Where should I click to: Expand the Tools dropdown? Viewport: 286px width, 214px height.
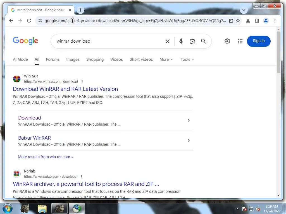pos(187,60)
